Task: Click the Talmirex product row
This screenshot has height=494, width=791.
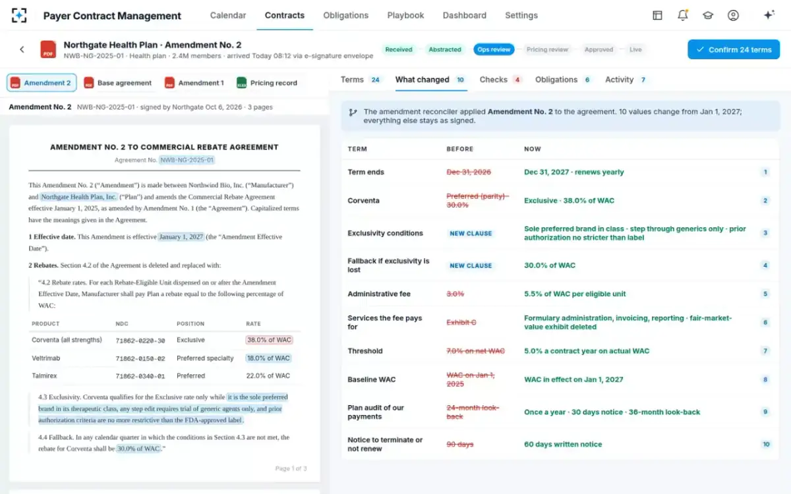Action: point(164,375)
